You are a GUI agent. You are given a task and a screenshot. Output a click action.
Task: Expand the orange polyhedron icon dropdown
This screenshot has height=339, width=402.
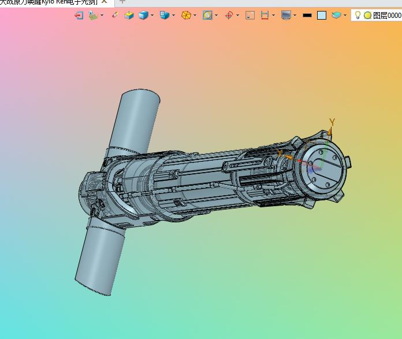coord(195,16)
